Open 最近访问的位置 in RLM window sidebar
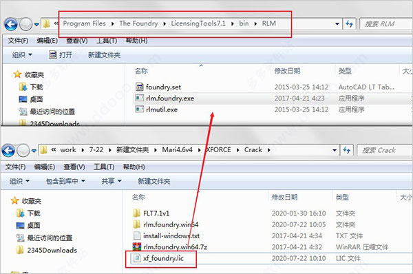 52,112
